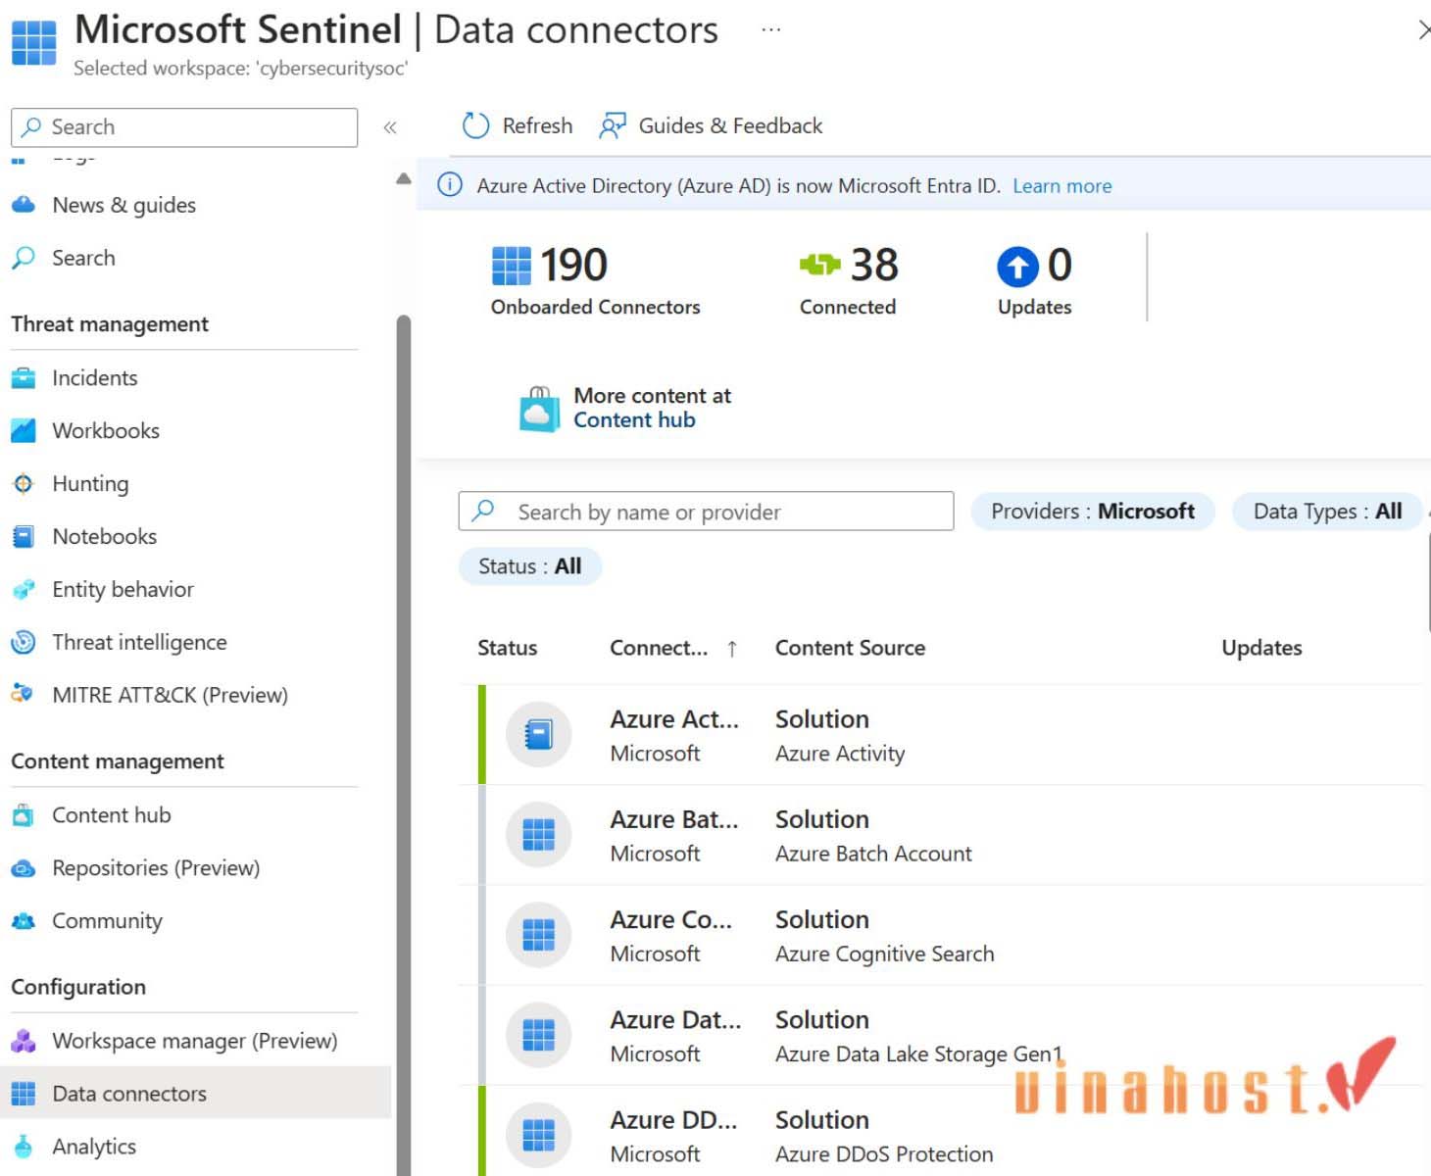Viewport: 1431px width, 1176px height.
Task: Open Learn more link about Entra ID
Action: click(x=1061, y=186)
